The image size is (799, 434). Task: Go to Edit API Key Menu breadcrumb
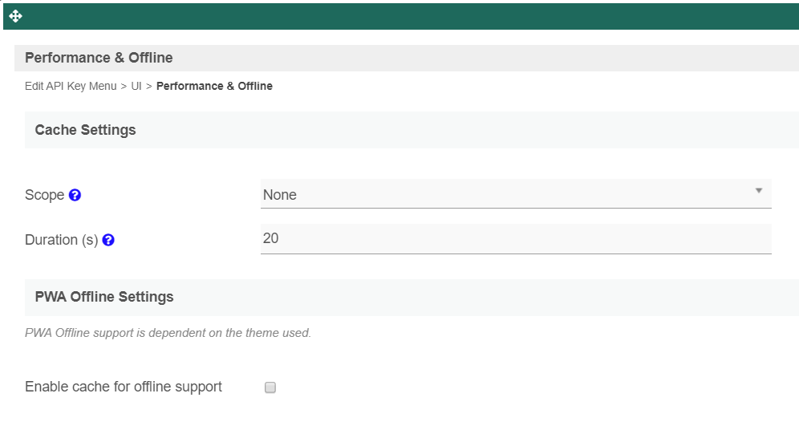point(71,86)
